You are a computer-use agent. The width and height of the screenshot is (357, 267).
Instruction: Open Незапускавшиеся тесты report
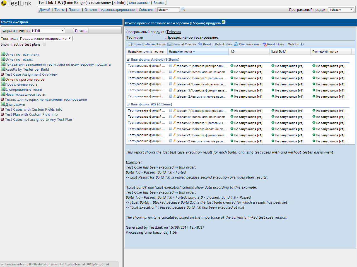pyautogui.click(x=25, y=94)
